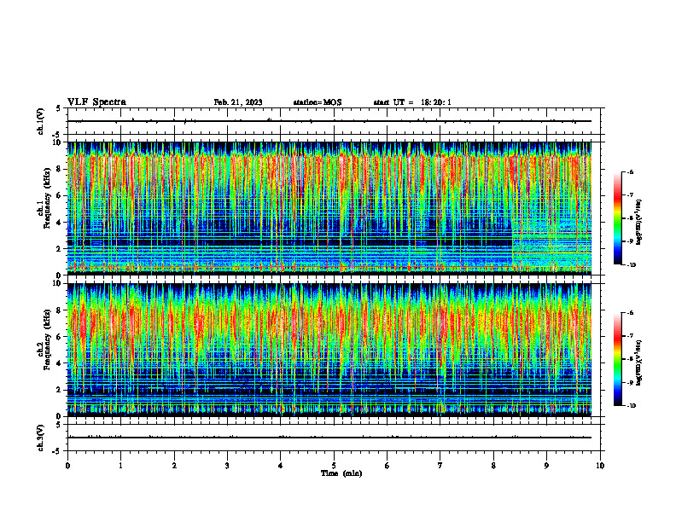Click the "VLF Spectra" plot title
This screenshot has width=676, height=522.
coord(96,102)
